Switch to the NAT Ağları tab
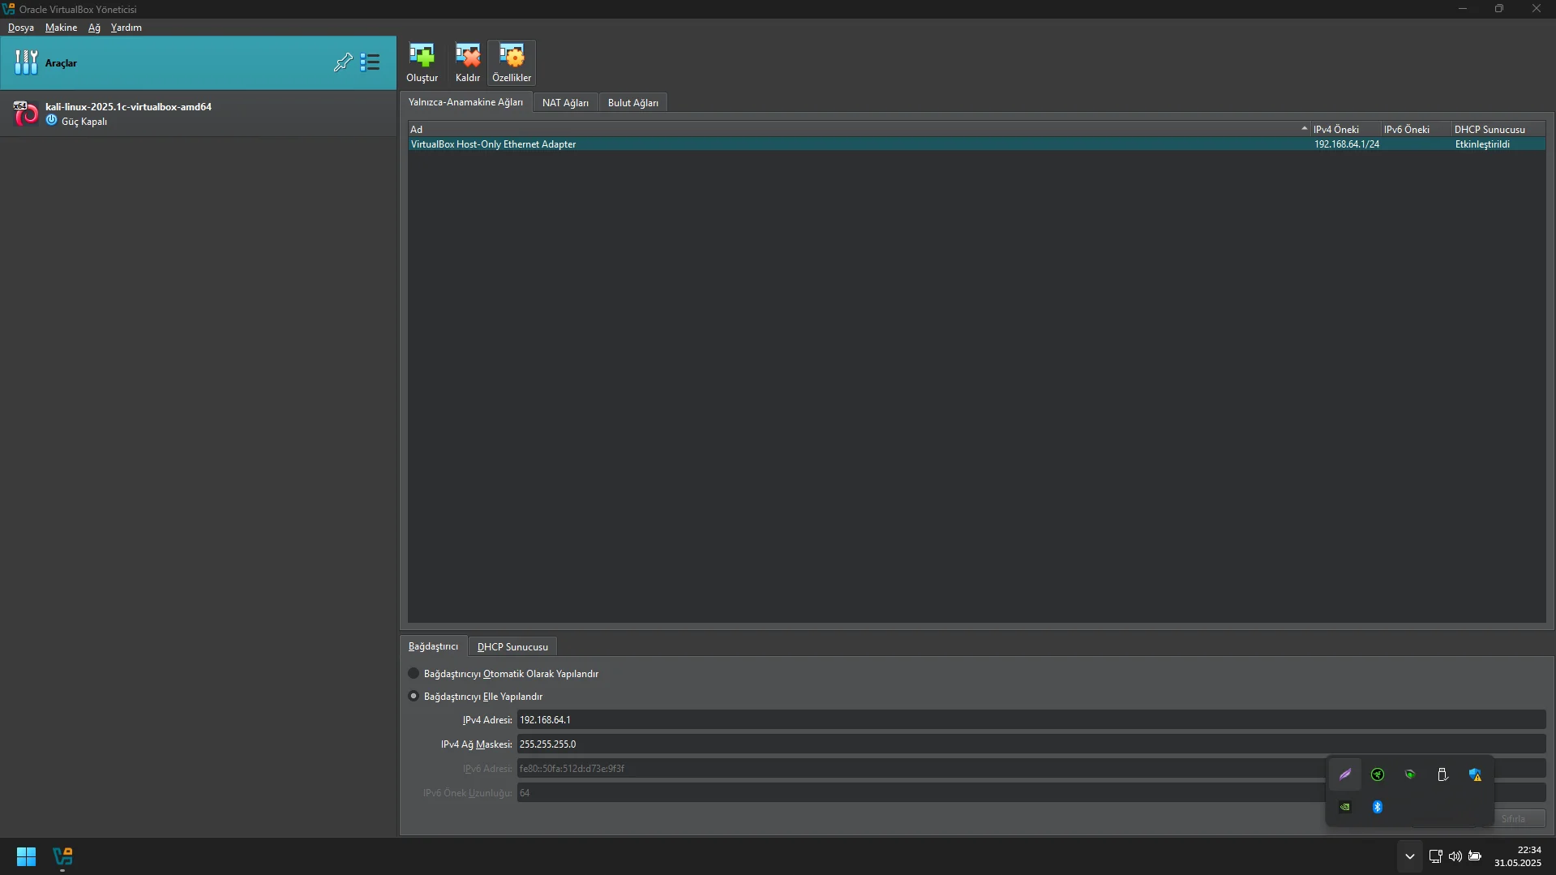 click(x=565, y=103)
